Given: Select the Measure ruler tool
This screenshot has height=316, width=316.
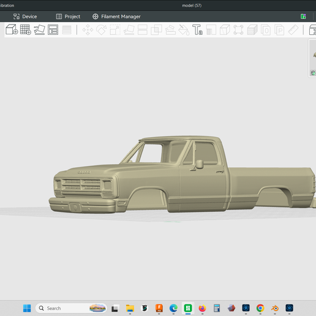Looking at the screenshot, I should coord(293,30).
